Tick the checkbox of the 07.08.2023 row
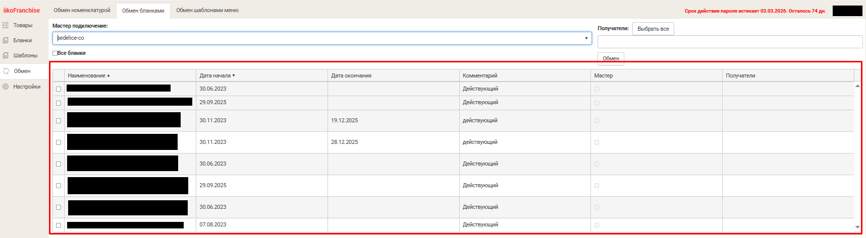The height and width of the screenshot is (238, 866). (59, 225)
